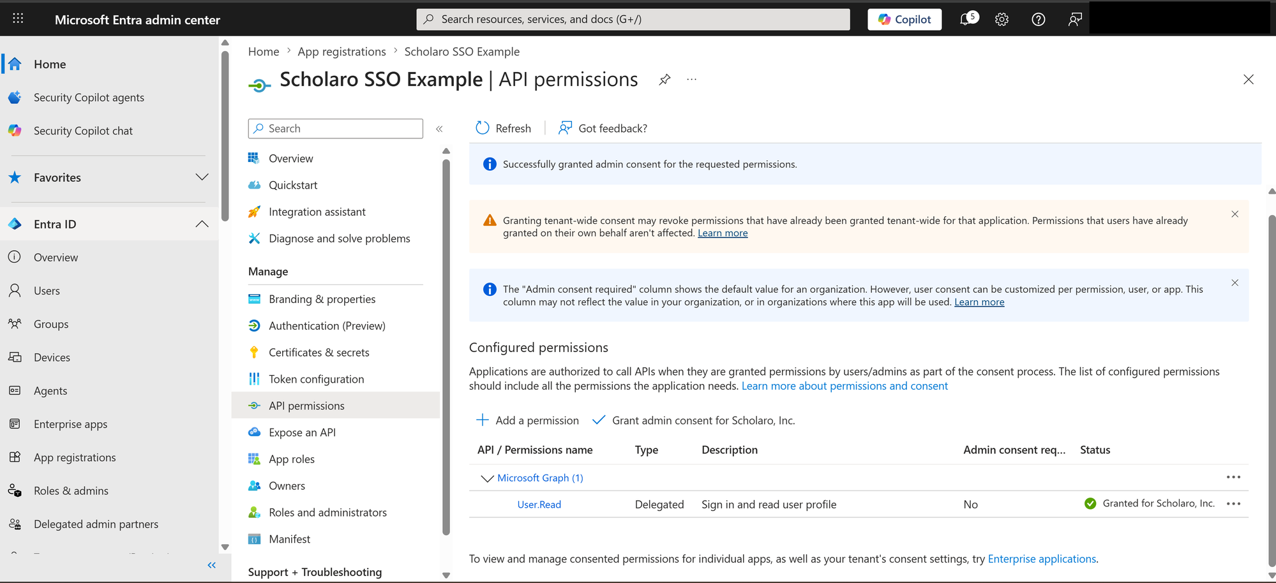1276x583 pixels.
Task: Open Quickstart page
Action: pyautogui.click(x=293, y=185)
